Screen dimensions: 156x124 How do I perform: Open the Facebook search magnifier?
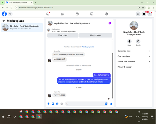click(10, 14)
